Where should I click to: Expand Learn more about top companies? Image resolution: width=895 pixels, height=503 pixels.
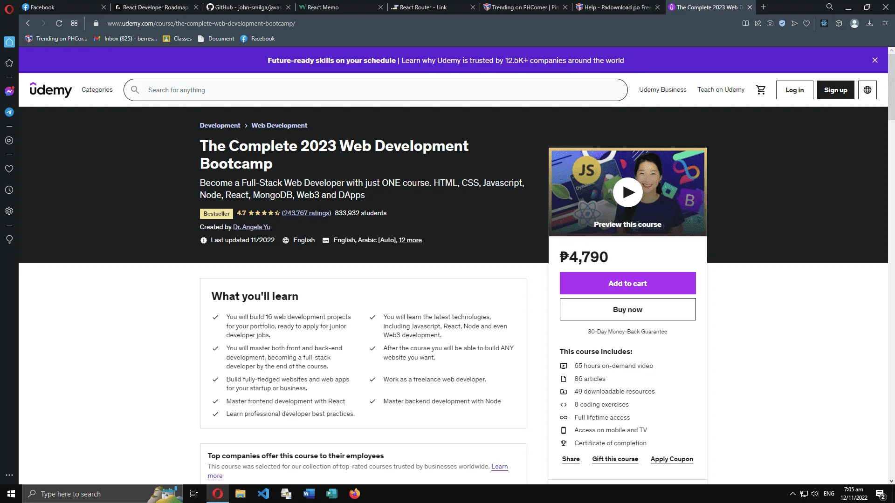500,467
